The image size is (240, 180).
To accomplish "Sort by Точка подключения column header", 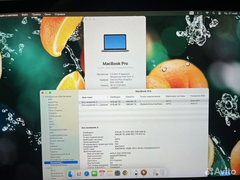I will pos(150,96).
